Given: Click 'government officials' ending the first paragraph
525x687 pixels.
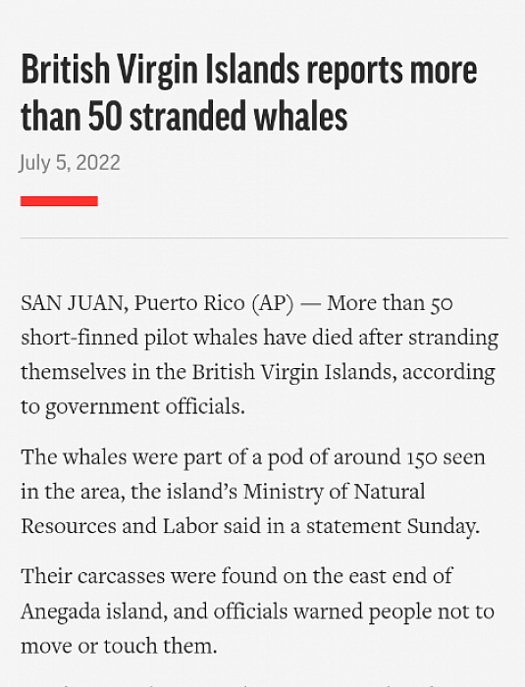Looking at the screenshot, I should click(x=144, y=406).
